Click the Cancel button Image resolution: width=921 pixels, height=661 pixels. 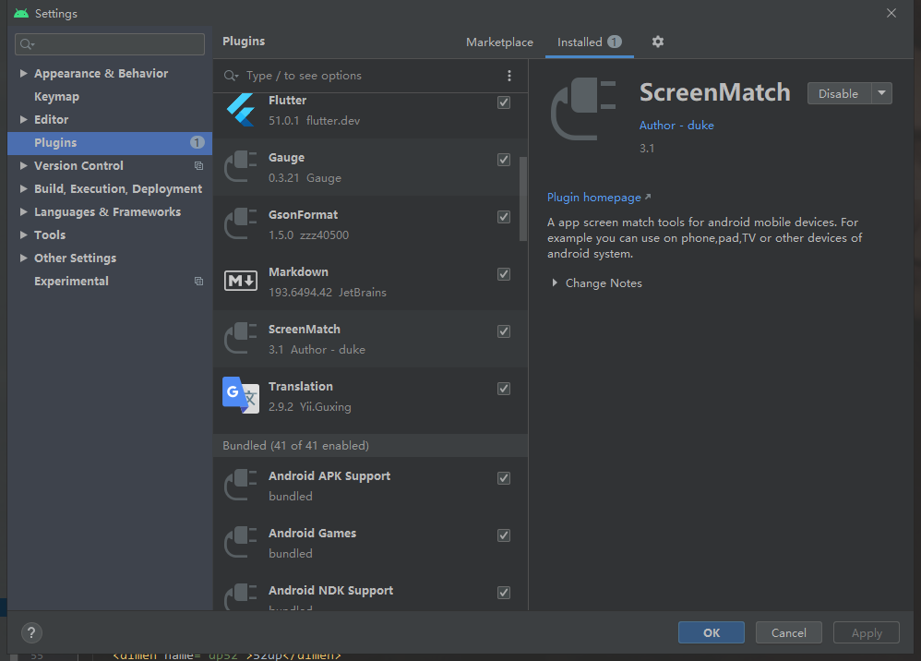click(x=789, y=632)
